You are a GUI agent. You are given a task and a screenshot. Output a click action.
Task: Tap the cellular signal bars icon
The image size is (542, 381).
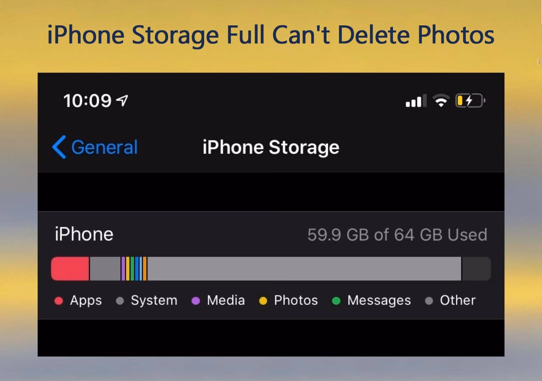point(415,100)
